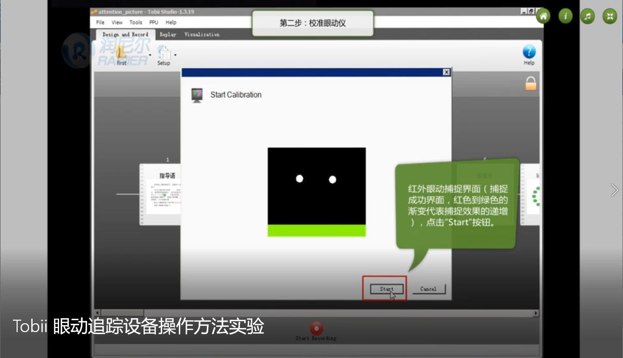Click the calibration monitor icon

tap(197, 95)
